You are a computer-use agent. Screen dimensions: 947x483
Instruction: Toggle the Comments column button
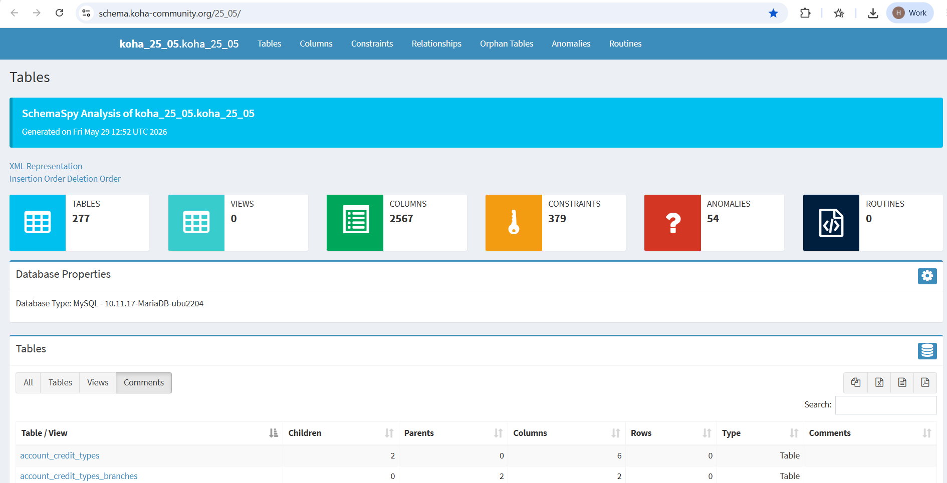point(144,383)
